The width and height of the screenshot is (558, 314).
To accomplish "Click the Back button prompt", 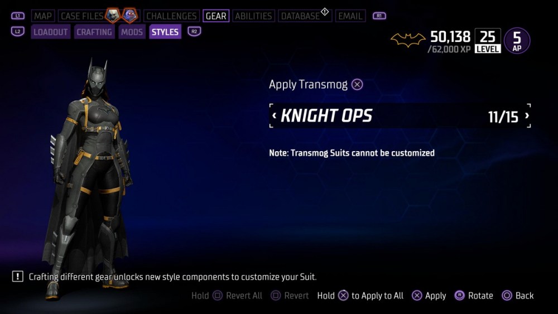I will click(517, 296).
